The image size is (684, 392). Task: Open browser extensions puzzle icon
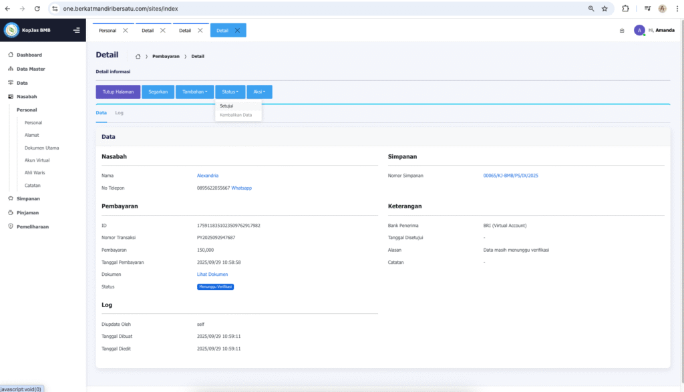625,9
